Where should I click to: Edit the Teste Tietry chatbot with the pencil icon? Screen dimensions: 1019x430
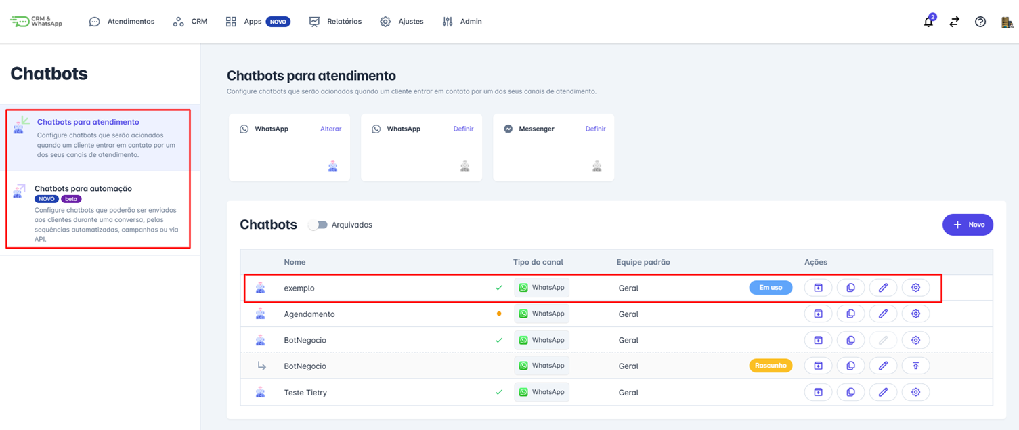click(x=883, y=391)
